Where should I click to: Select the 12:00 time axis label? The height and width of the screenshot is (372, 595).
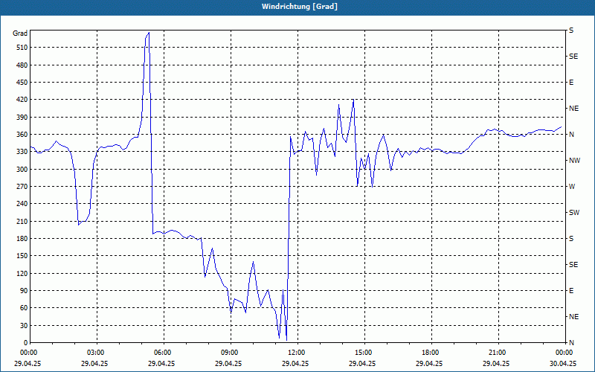point(297,353)
